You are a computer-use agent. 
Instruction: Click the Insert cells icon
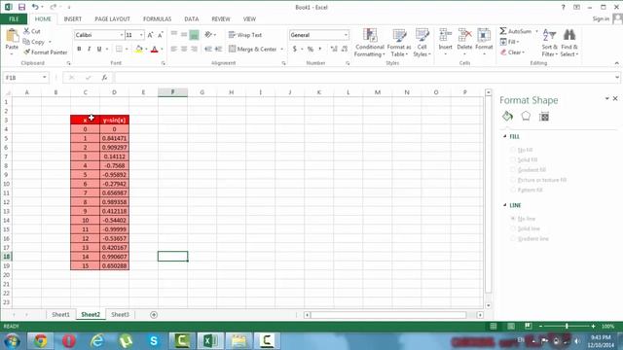pyautogui.click(x=446, y=36)
